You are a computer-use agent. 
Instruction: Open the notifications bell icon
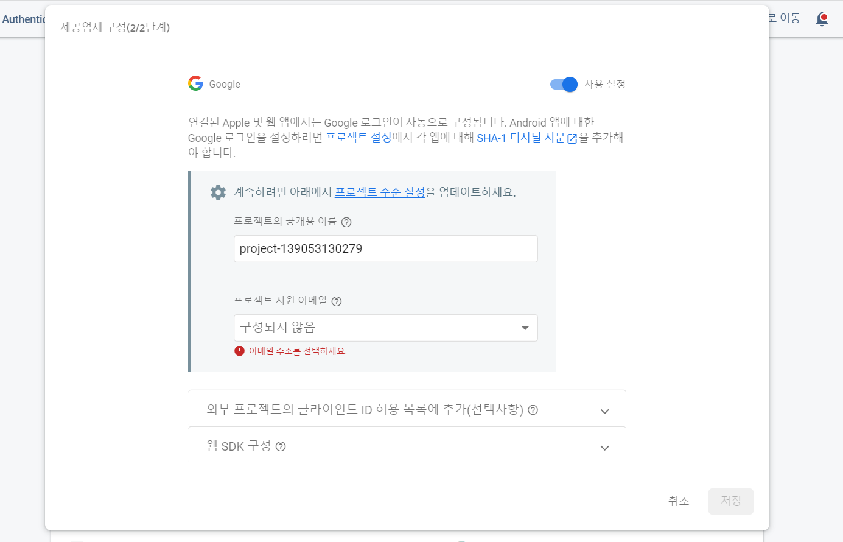point(822,18)
